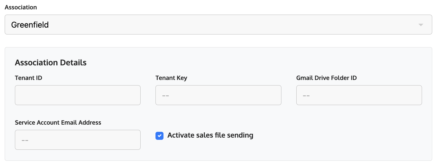Uncheck the Activate sales file sending checkbox
The height and width of the screenshot is (166, 438).
159,136
